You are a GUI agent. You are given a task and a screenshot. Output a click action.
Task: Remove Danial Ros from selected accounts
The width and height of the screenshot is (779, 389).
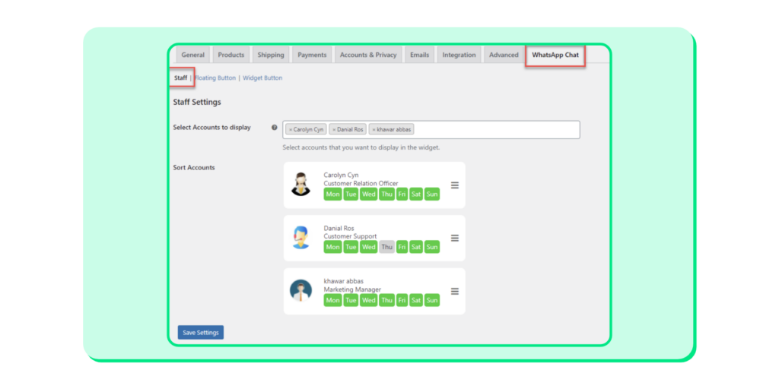pos(335,130)
